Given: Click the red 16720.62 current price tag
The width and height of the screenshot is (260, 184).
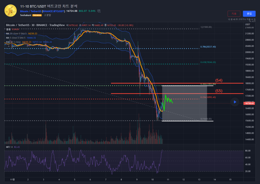Looking at the screenshot, I should click(x=249, y=103).
